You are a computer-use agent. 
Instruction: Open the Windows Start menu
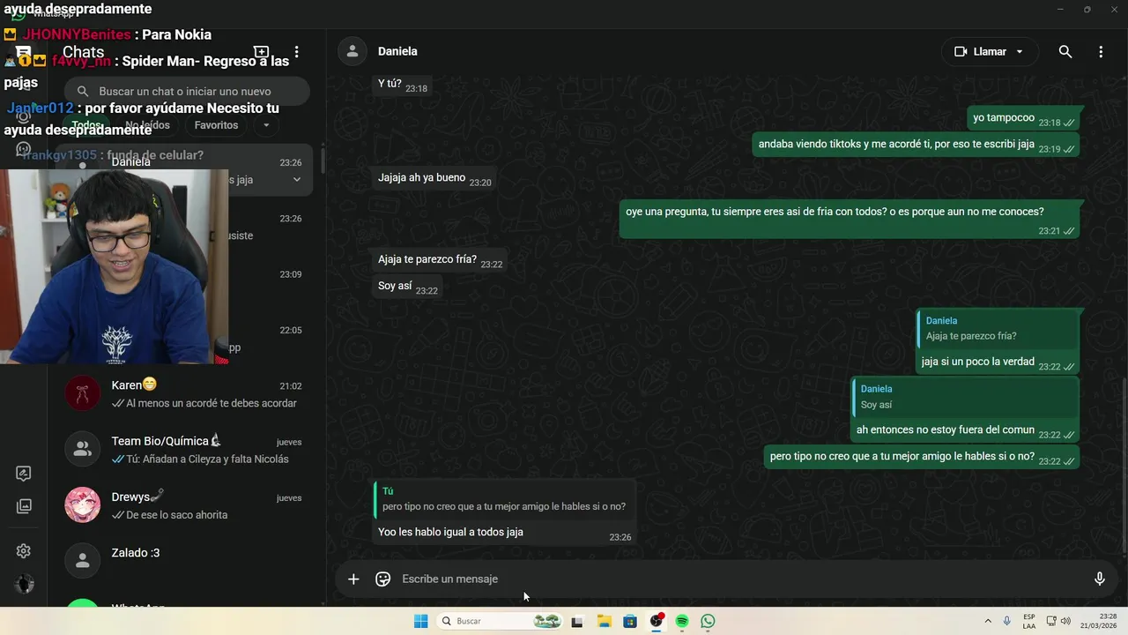[x=421, y=621]
